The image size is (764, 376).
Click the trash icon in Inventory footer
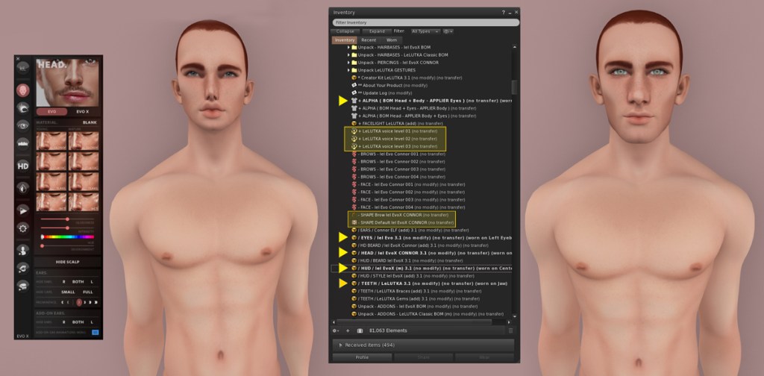point(510,330)
